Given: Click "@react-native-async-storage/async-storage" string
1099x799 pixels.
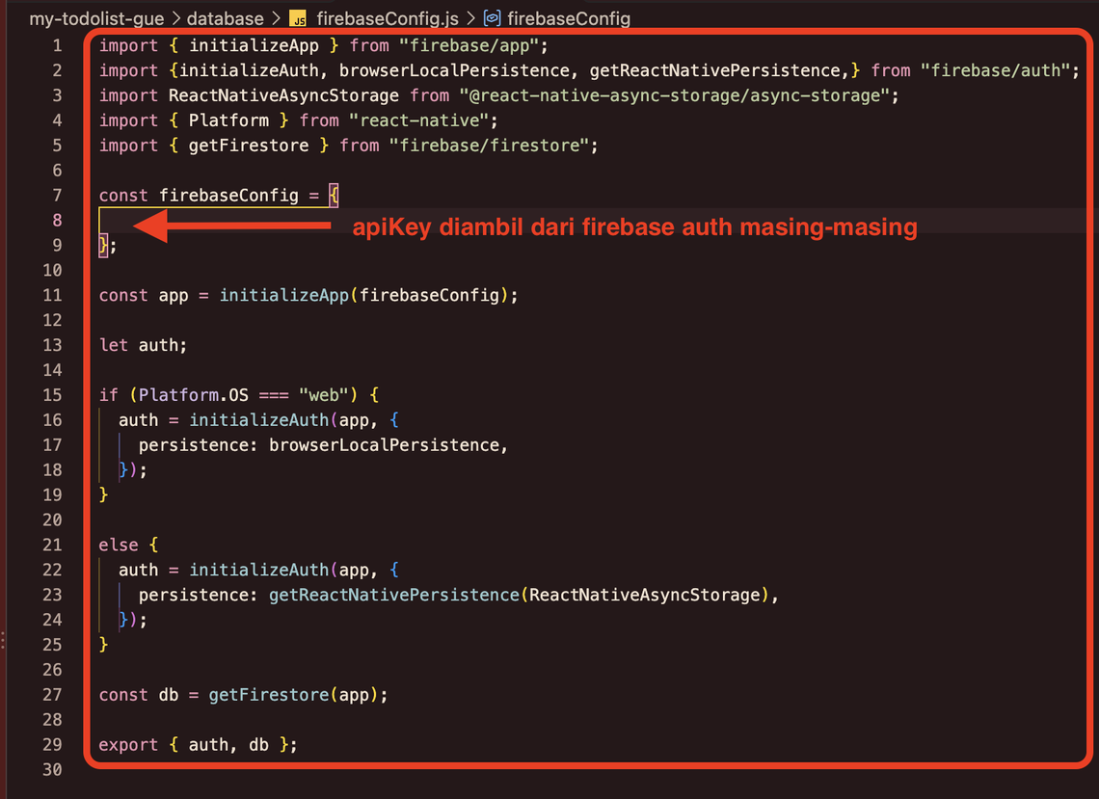Looking at the screenshot, I should point(674,96).
